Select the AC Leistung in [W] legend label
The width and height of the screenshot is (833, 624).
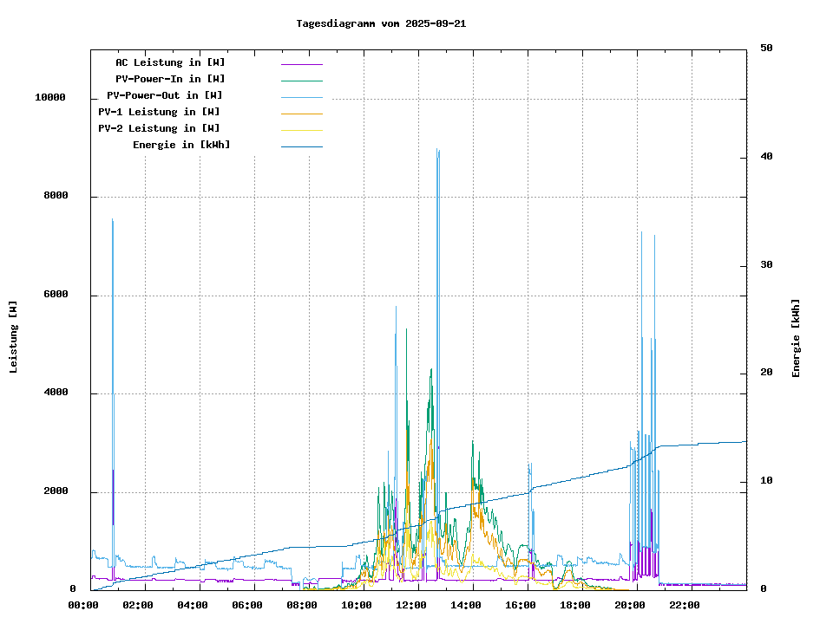coord(170,62)
